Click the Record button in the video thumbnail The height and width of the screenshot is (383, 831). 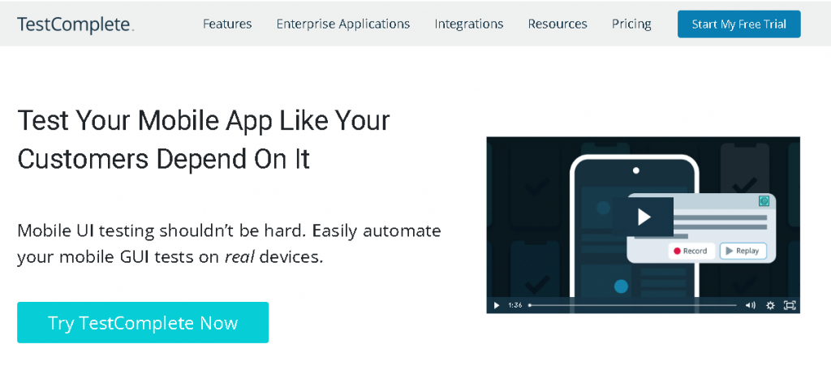691,251
